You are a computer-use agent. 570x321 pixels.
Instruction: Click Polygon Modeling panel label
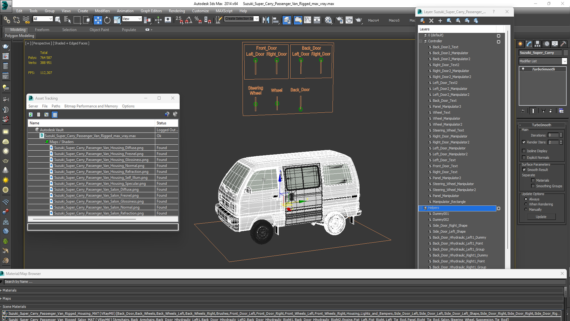20,36
